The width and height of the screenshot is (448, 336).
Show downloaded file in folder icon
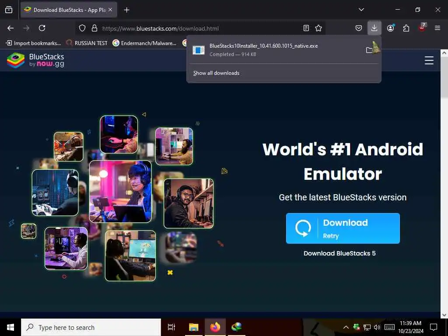(x=370, y=50)
